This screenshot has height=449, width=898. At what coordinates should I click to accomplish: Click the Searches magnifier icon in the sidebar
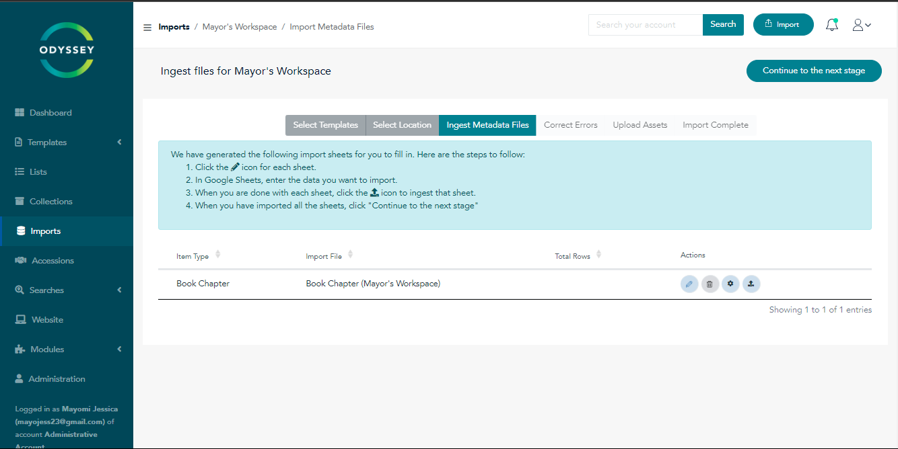click(20, 290)
